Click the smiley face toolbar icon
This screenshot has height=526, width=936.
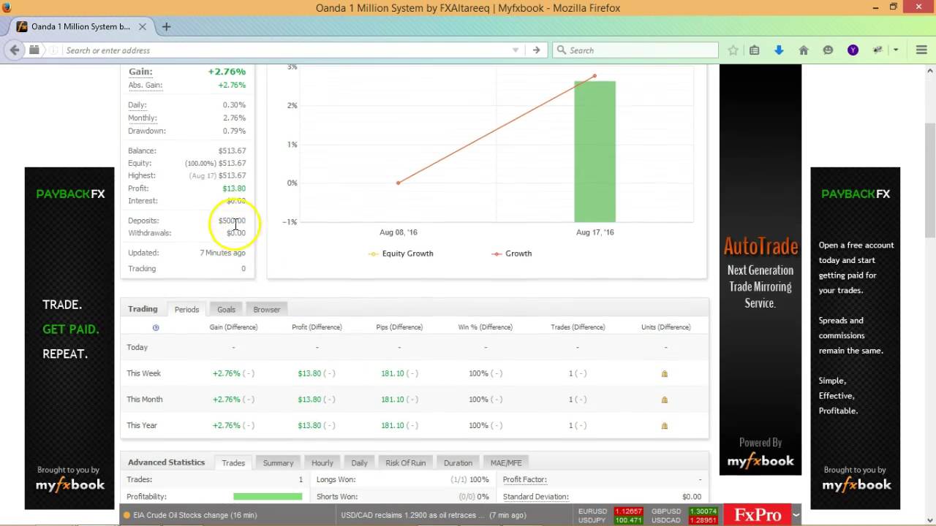click(x=828, y=50)
